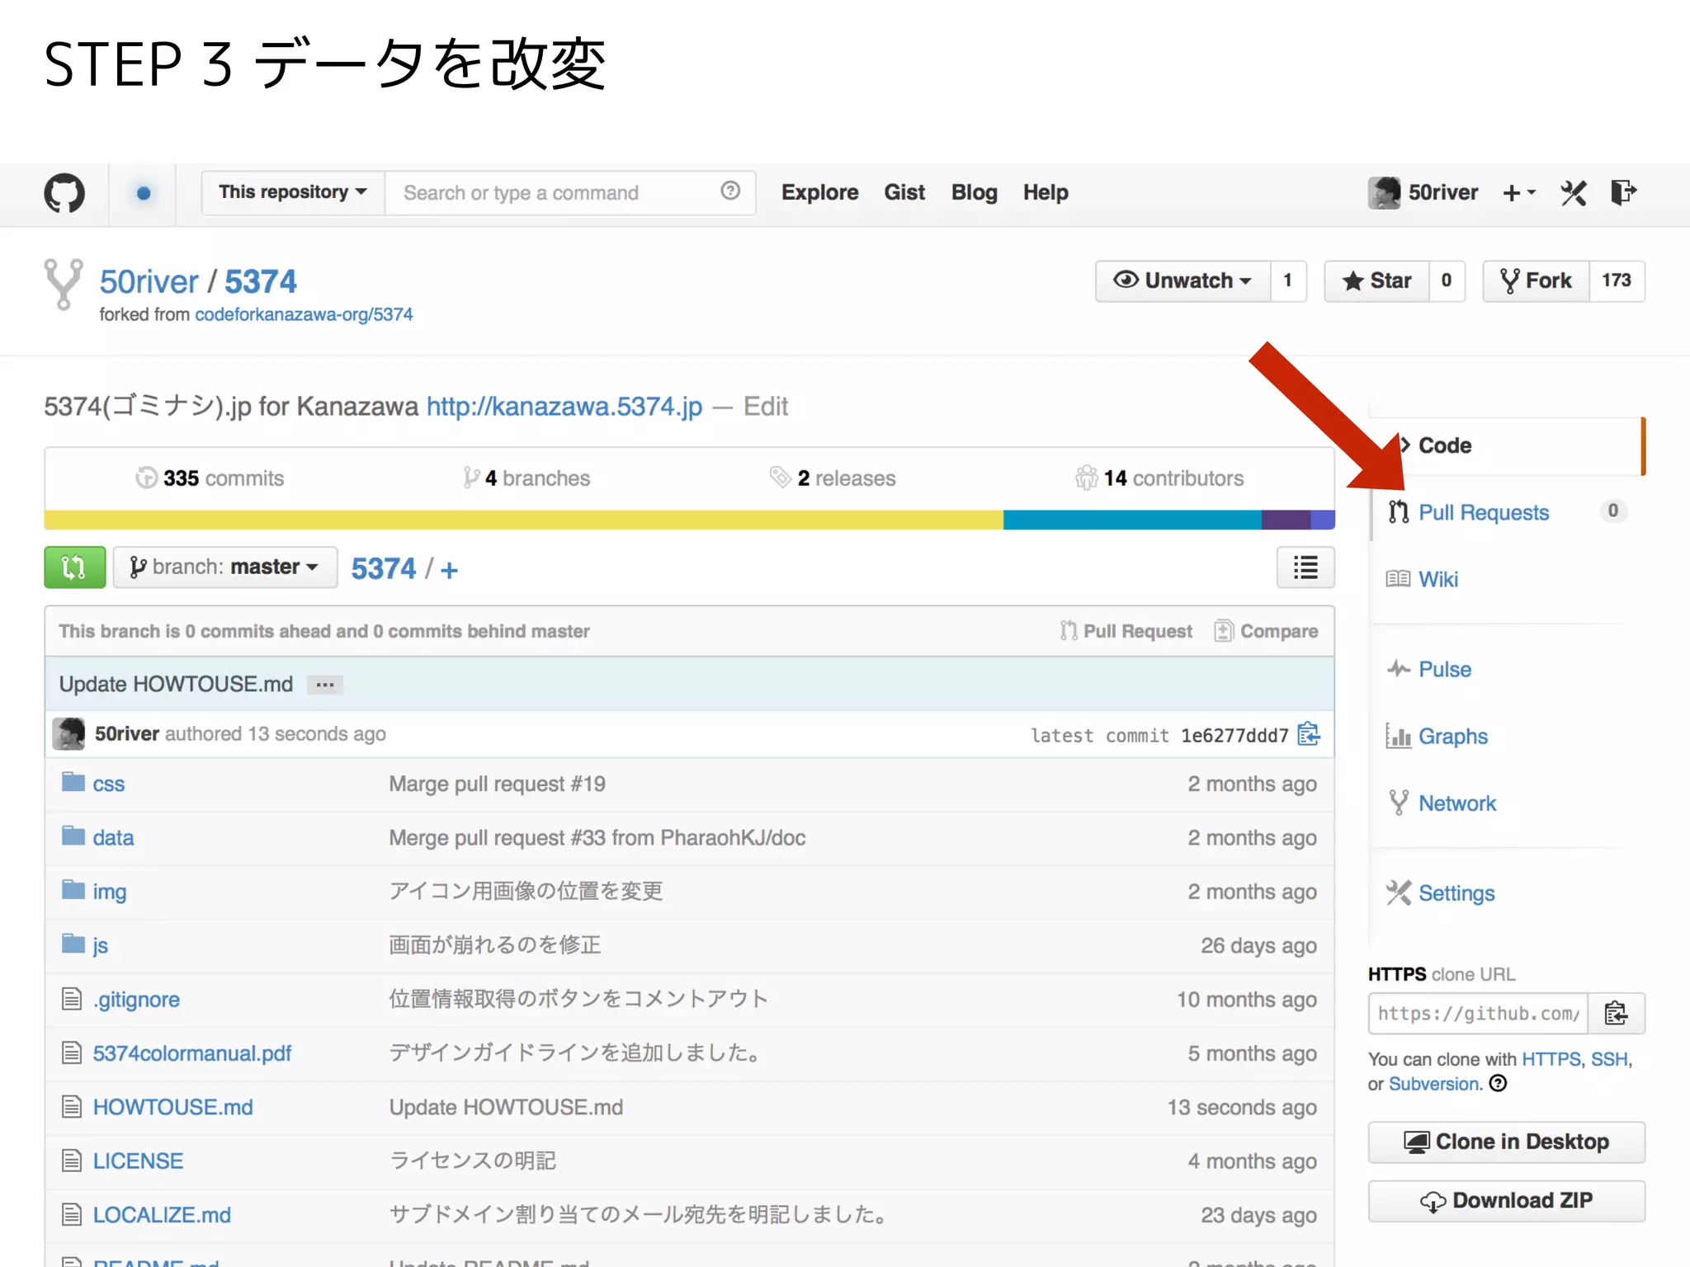Open 50river profile avatar in header

[x=1384, y=193]
